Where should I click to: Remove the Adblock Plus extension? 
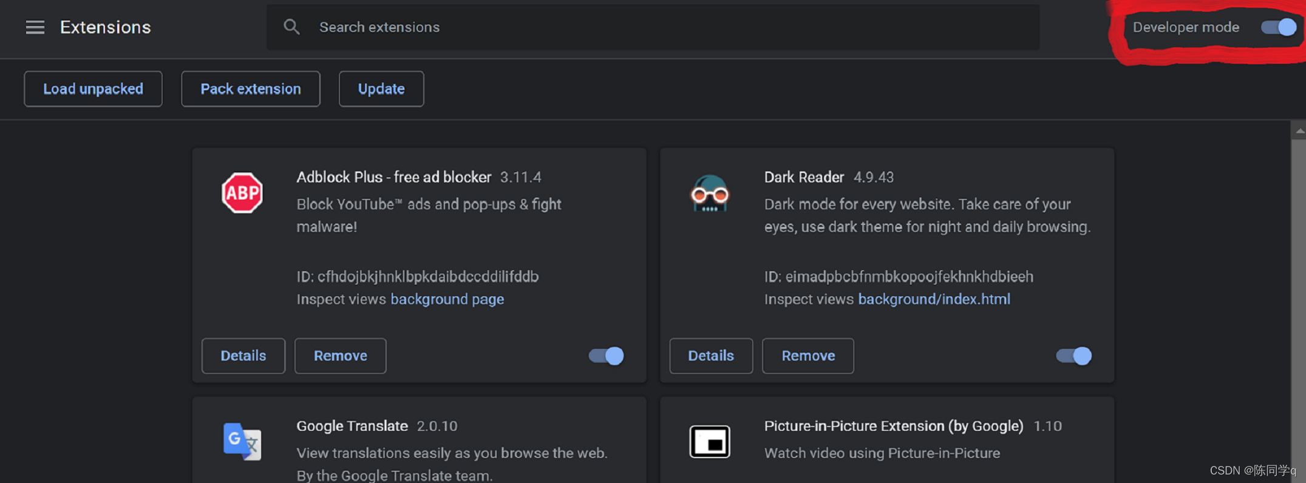(340, 356)
